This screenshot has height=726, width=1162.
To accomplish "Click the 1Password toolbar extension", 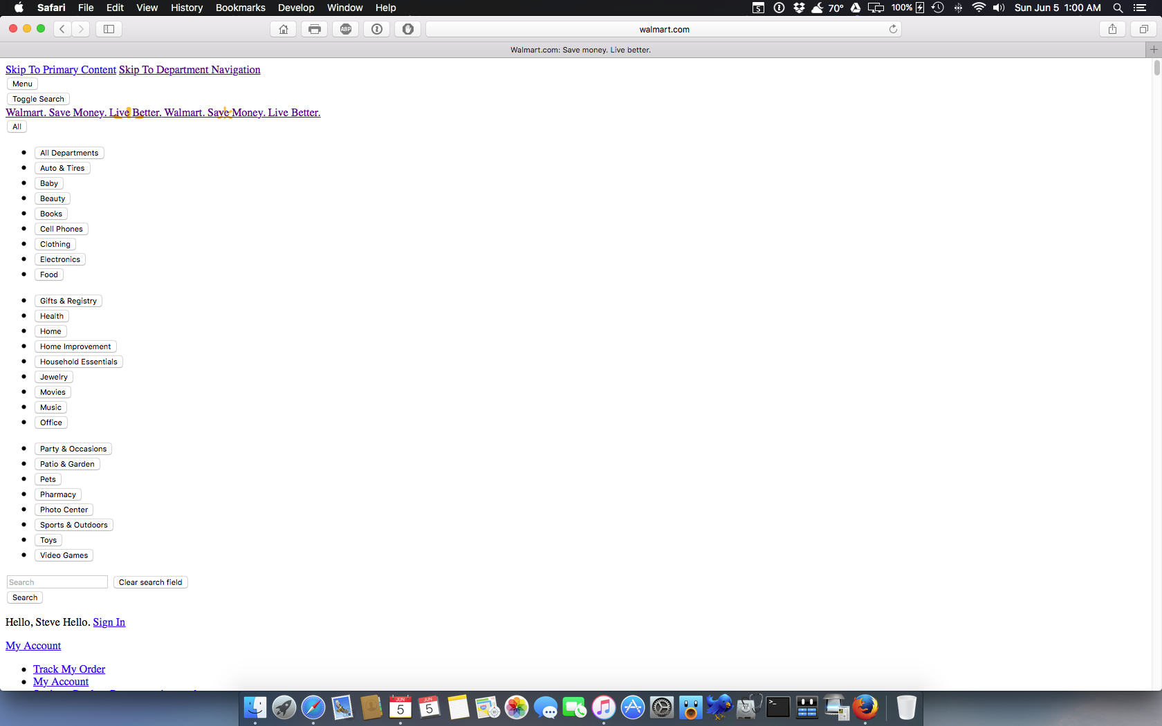I will (x=377, y=29).
